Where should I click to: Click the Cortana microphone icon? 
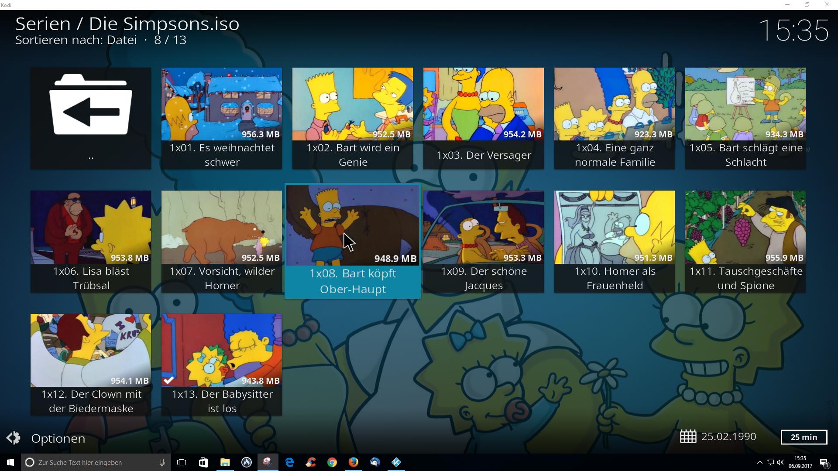pos(162,462)
